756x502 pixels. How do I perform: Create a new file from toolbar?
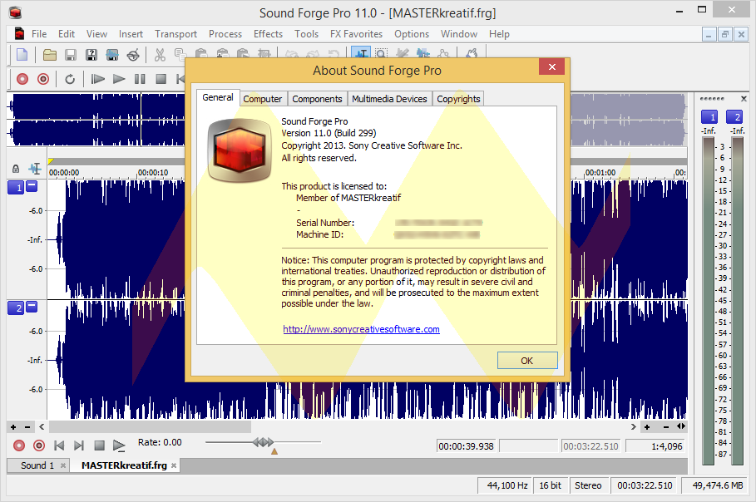pos(22,55)
